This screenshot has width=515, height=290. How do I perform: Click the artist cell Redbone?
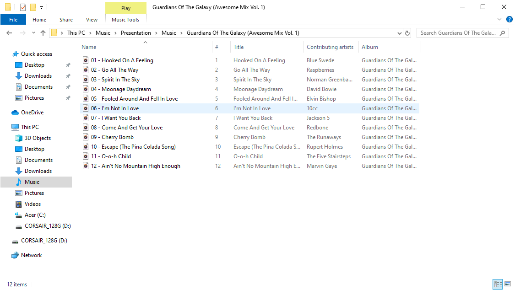pos(317,127)
